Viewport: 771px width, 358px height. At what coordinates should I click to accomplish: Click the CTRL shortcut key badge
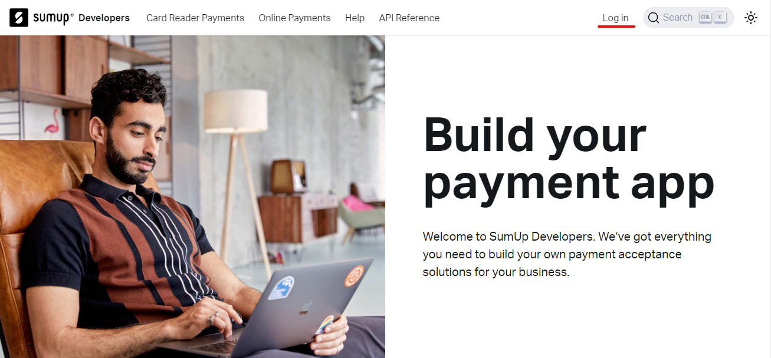coord(706,18)
